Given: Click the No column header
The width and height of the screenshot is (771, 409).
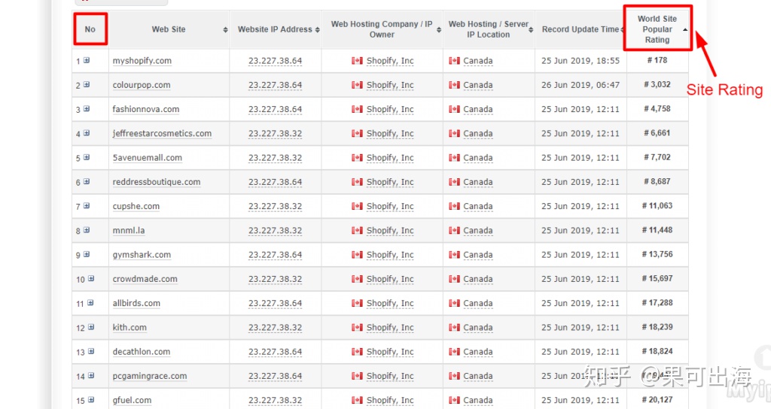Looking at the screenshot, I should 90,29.
